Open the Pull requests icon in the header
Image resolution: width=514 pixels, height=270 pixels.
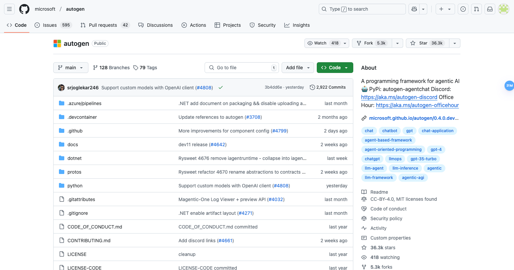476,9
